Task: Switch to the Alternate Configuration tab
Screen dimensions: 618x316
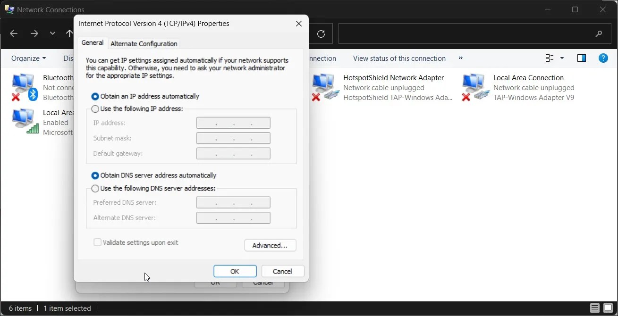Action: 143,43
